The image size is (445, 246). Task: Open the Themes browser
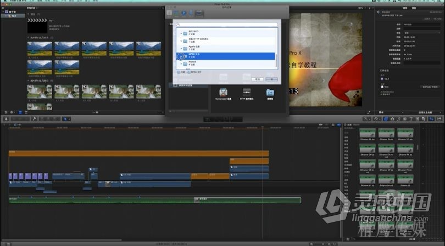click(x=424, y=119)
